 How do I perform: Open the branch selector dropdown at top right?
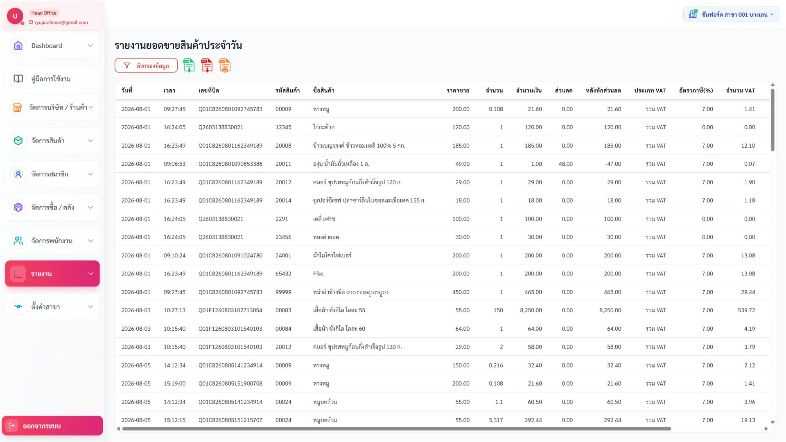point(731,14)
